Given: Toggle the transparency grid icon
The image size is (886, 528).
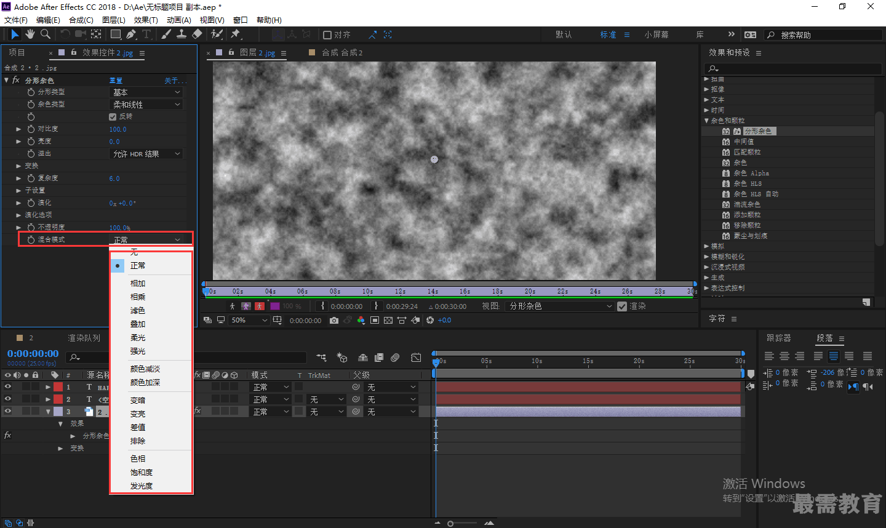Looking at the screenshot, I should click(x=388, y=320).
